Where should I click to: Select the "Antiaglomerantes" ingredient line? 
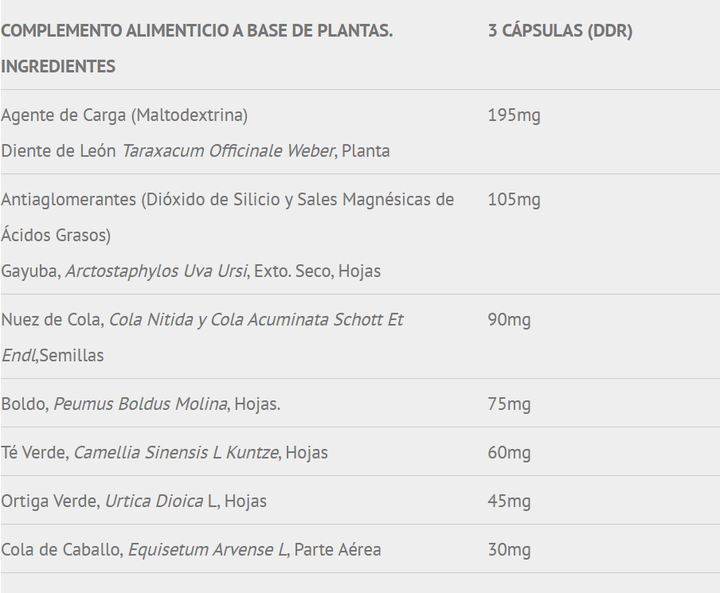[227, 200]
